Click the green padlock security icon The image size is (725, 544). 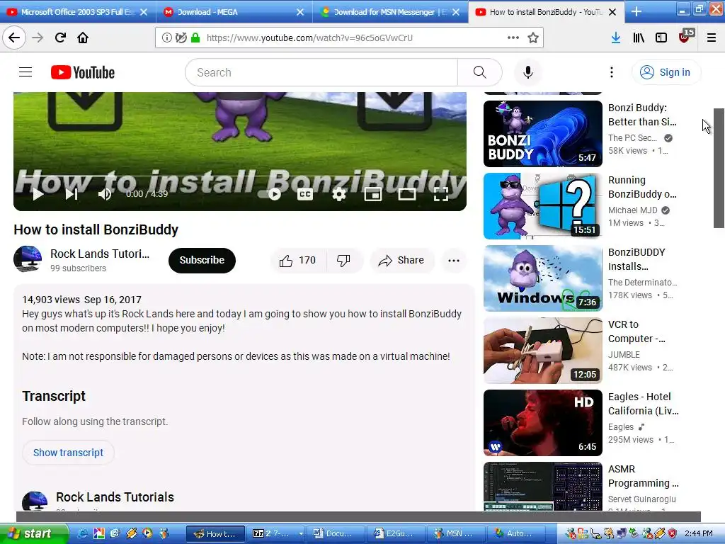pyautogui.click(x=195, y=38)
